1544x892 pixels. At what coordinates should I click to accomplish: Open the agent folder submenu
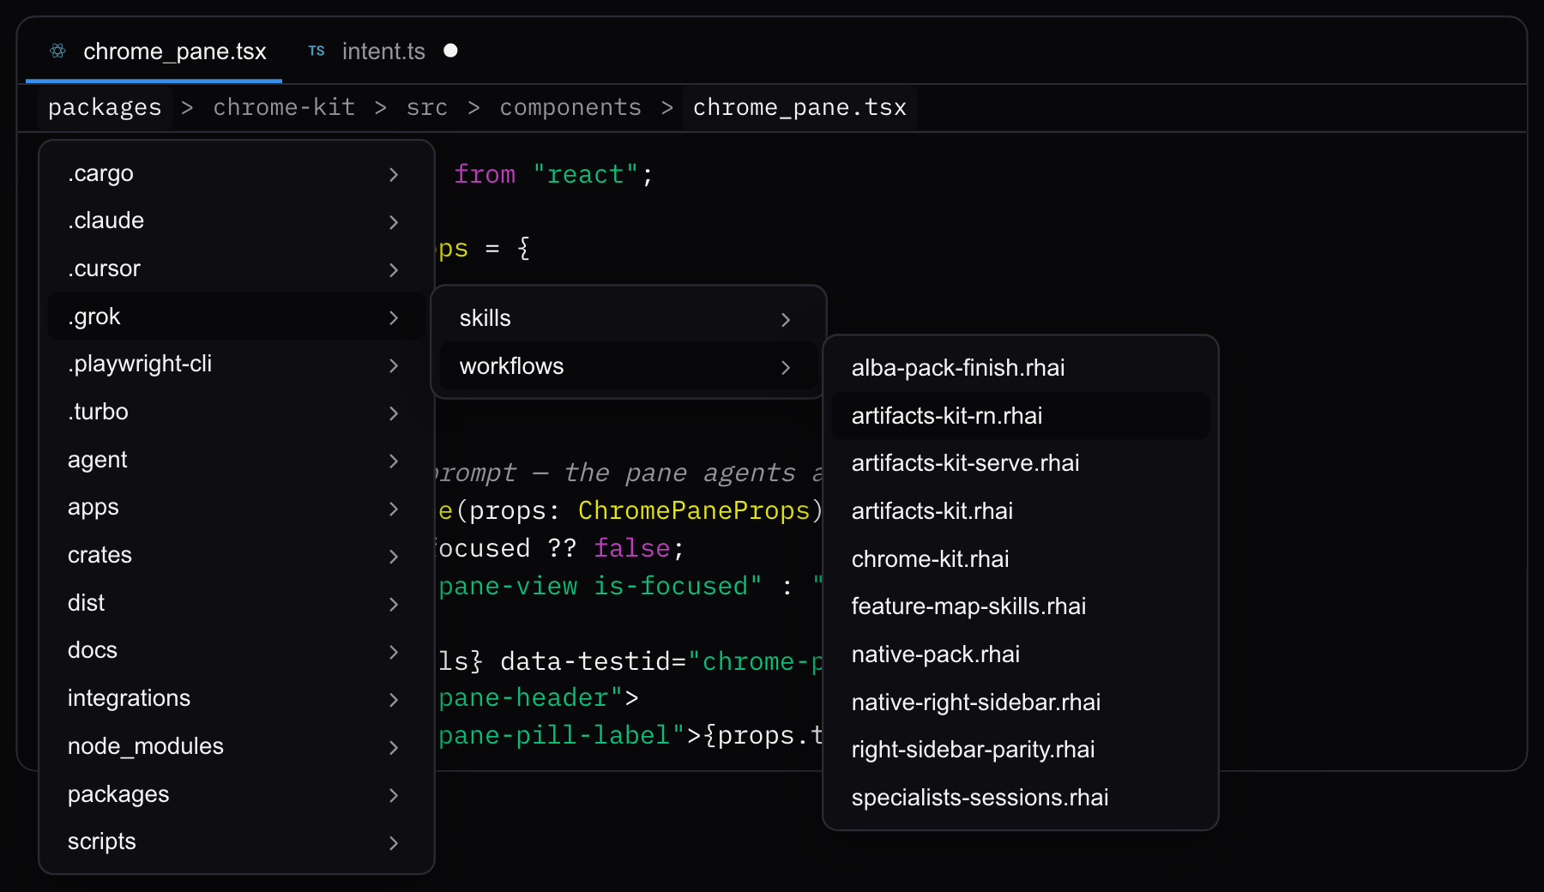pos(237,460)
